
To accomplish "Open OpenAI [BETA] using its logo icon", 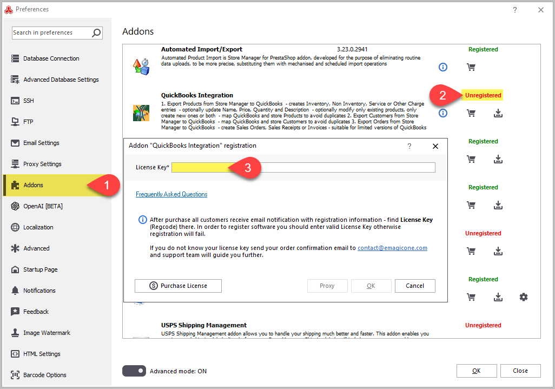I will pyautogui.click(x=15, y=206).
